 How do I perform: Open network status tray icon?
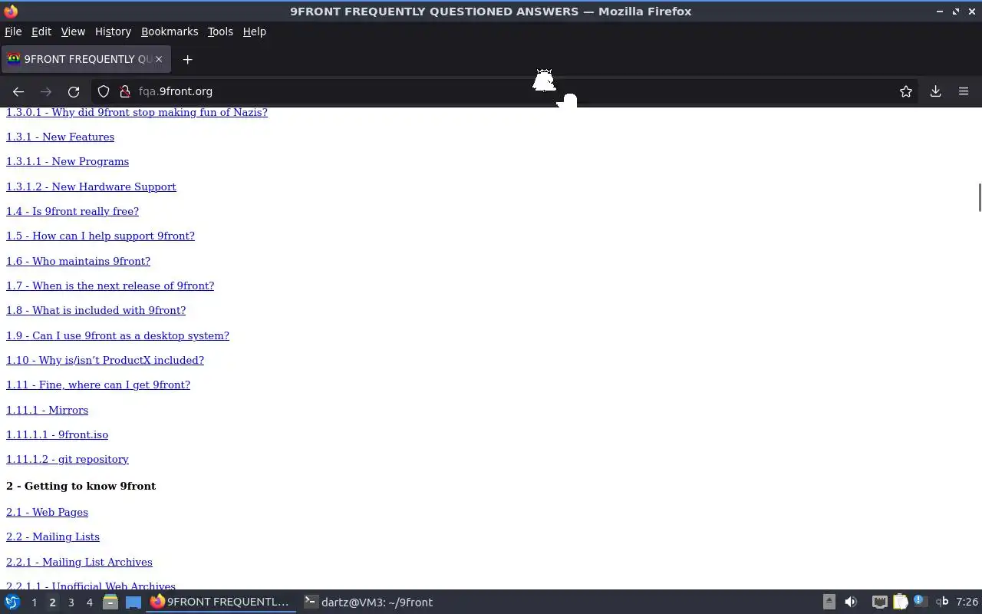pyautogui.click(x=879, y=602)
